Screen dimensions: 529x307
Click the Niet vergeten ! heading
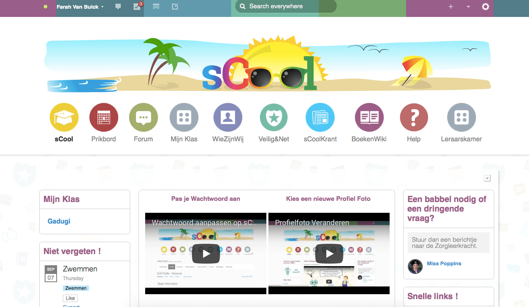click(x=72, y=251)
